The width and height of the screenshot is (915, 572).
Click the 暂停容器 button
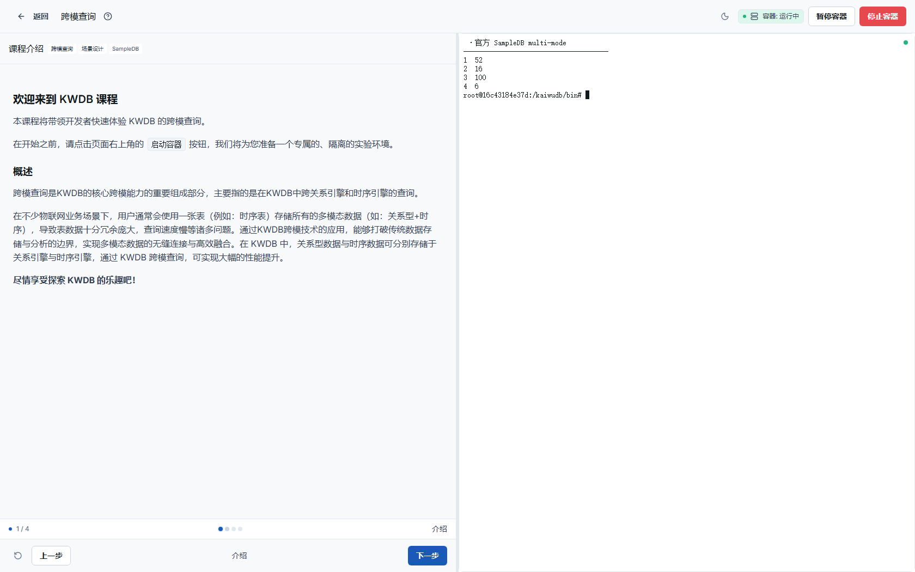click(832, 16)
